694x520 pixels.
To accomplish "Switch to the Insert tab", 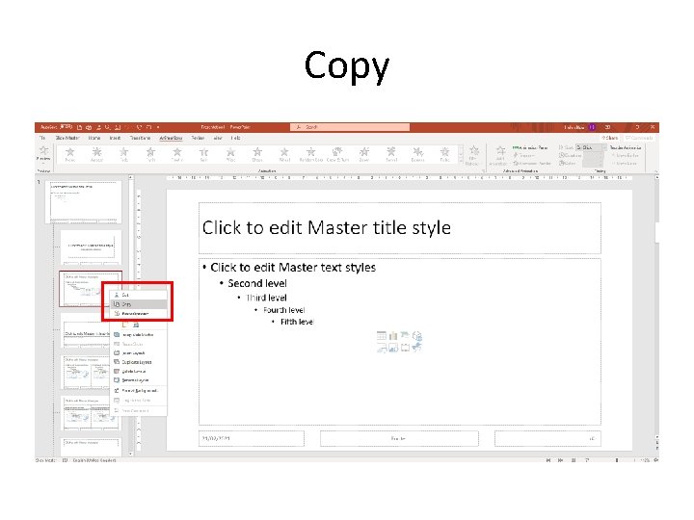I will [x=115, y=138].
